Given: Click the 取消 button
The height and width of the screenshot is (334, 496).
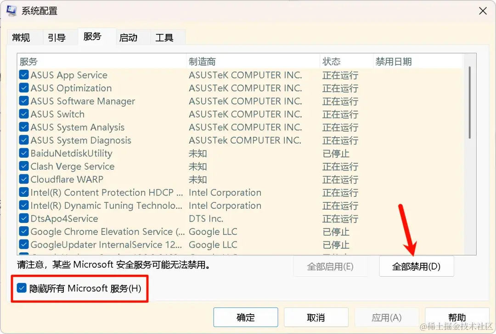Looking at the screenshot, I should [x=315, y=317].
